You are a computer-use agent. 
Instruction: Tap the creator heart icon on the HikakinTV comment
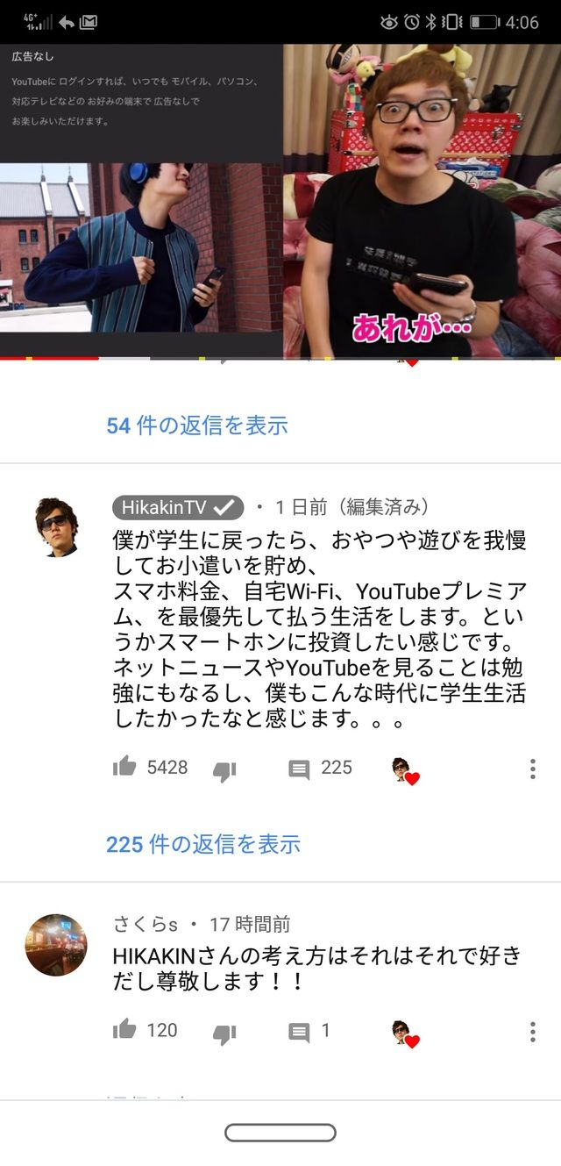(x=406, y=771)
